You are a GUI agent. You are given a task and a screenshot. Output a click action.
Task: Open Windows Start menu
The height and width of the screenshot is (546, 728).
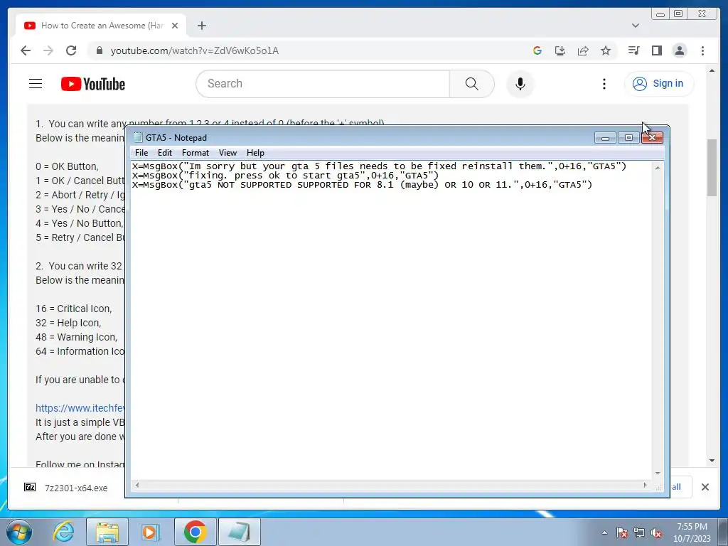click(19, 532)
